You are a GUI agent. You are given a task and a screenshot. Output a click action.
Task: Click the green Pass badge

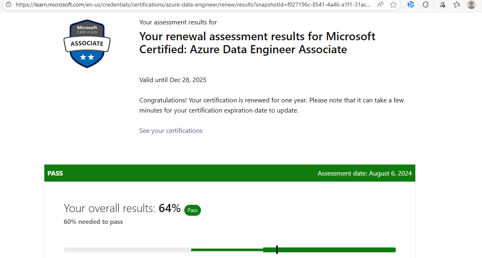192,210
